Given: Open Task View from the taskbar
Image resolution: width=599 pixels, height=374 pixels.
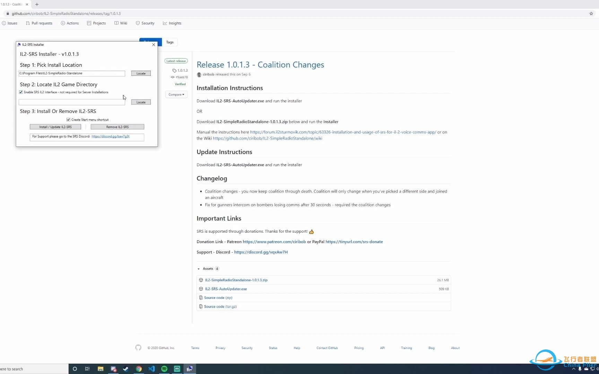Looking at the screenshot, I should (87, 369).
